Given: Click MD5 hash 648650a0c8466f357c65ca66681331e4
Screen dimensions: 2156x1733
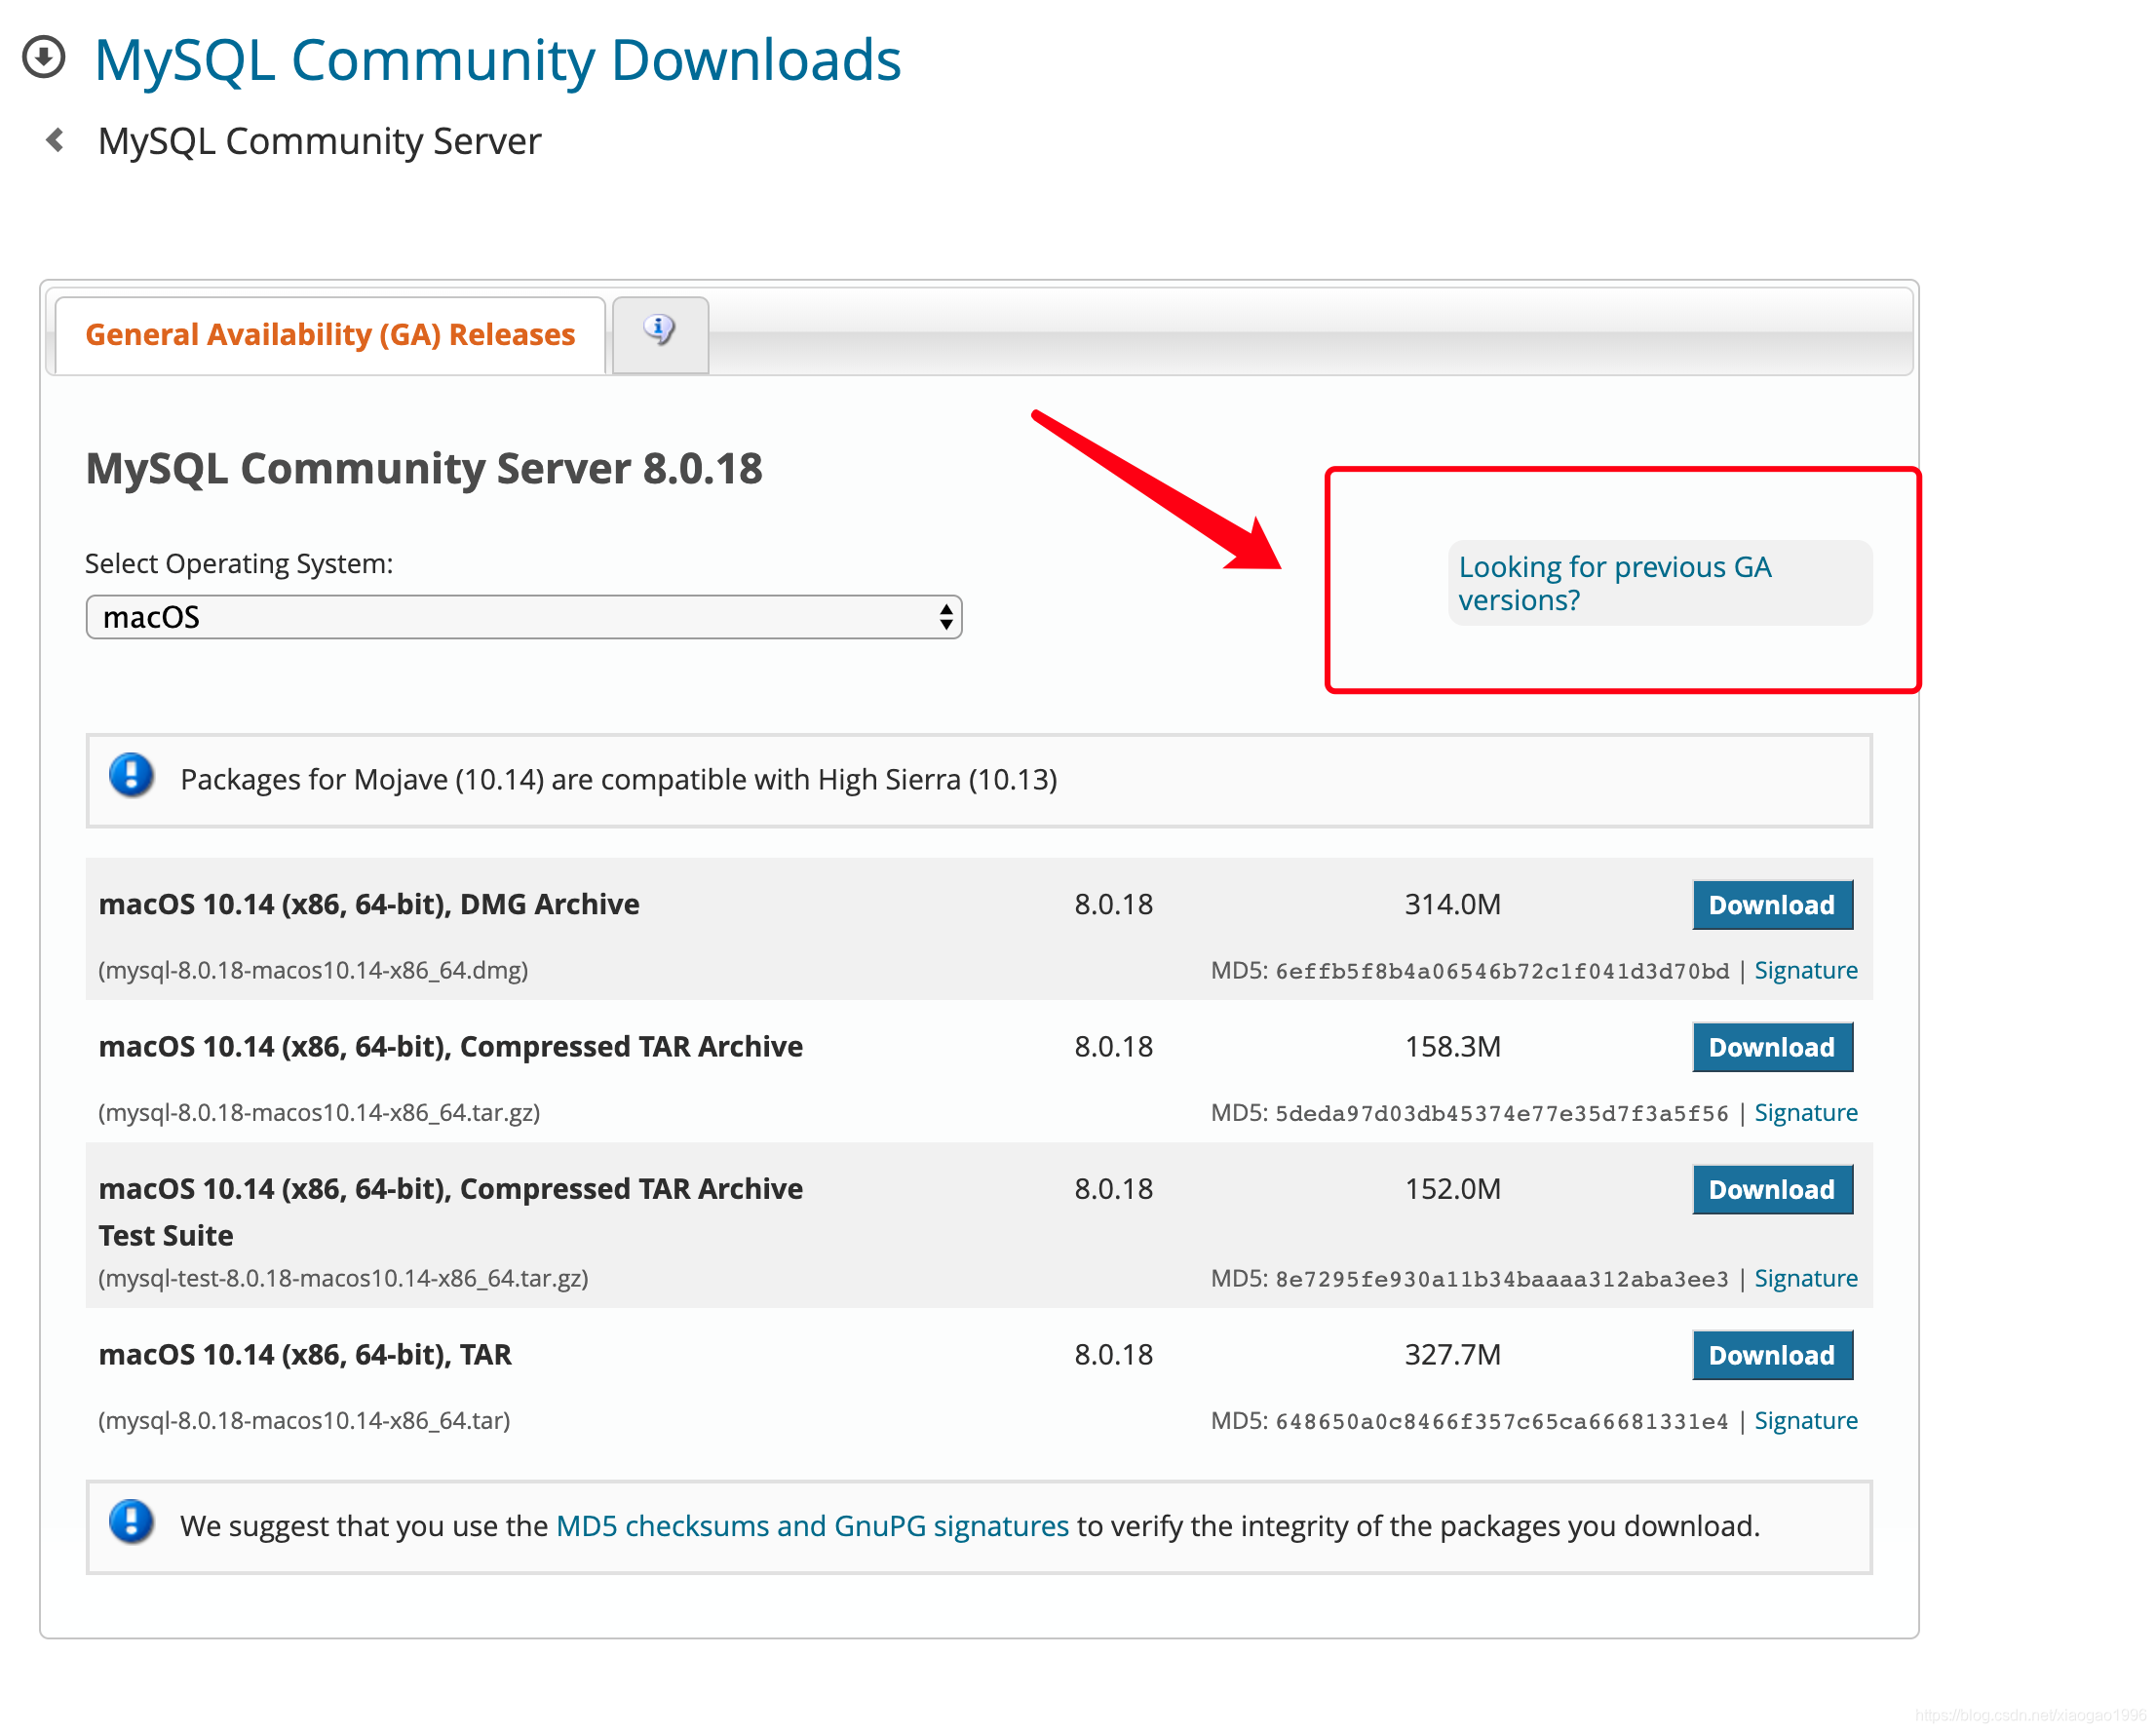Looking at the screenshot, I should (x=1502, y=1421).
